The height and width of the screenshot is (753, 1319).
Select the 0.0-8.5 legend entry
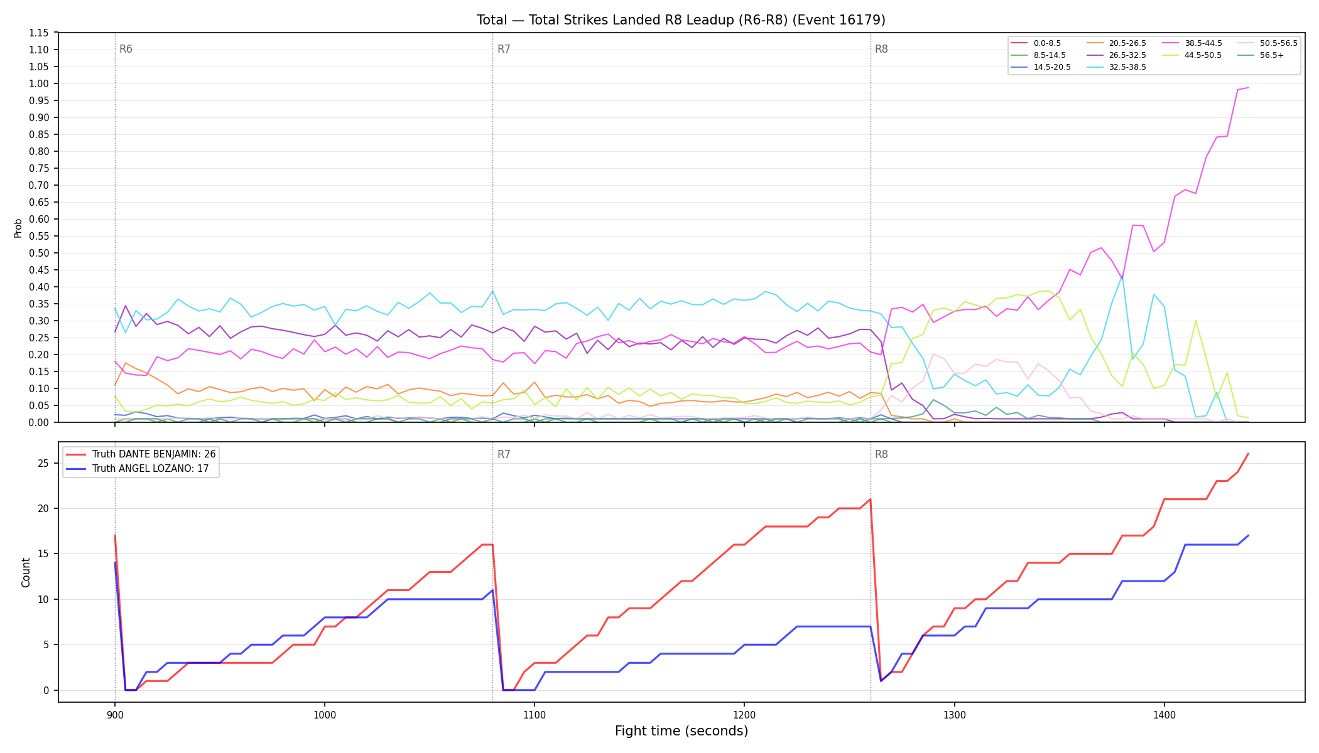(1036, 43)
